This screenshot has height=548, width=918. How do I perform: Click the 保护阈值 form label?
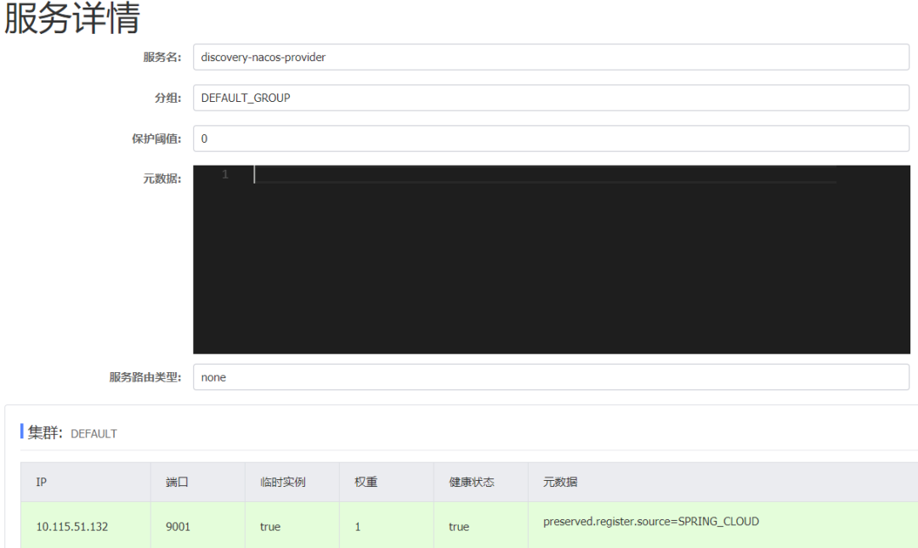coord(156,138)
